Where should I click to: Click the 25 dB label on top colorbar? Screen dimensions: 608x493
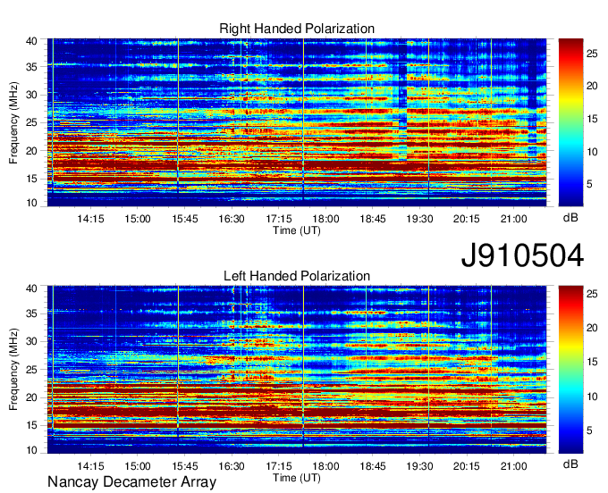pyautogui.click(x=592, y=54)
